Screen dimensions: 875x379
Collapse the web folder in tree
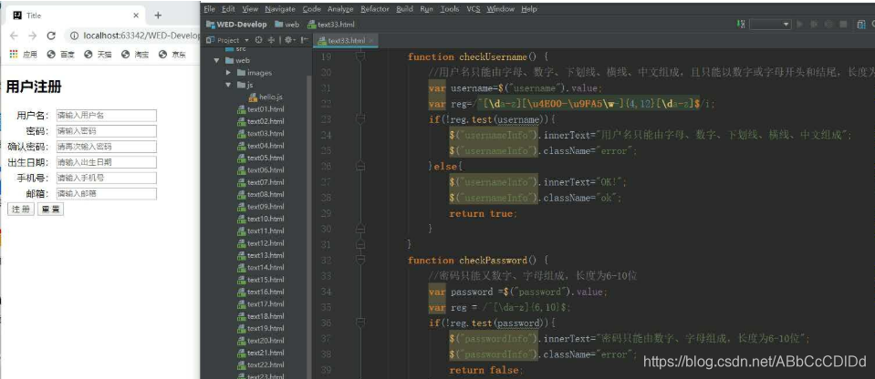tap(216, 60)
